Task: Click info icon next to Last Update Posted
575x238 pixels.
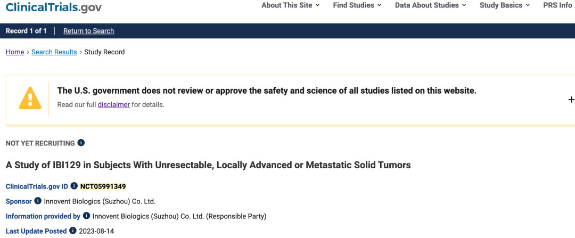Action: [72, 231]
